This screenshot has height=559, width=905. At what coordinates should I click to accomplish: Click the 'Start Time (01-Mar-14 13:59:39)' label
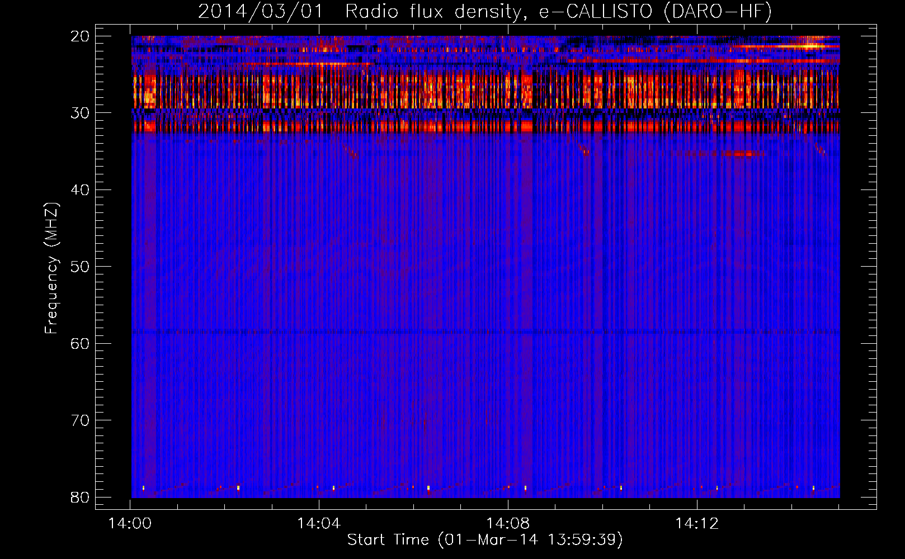click(484, 540)
